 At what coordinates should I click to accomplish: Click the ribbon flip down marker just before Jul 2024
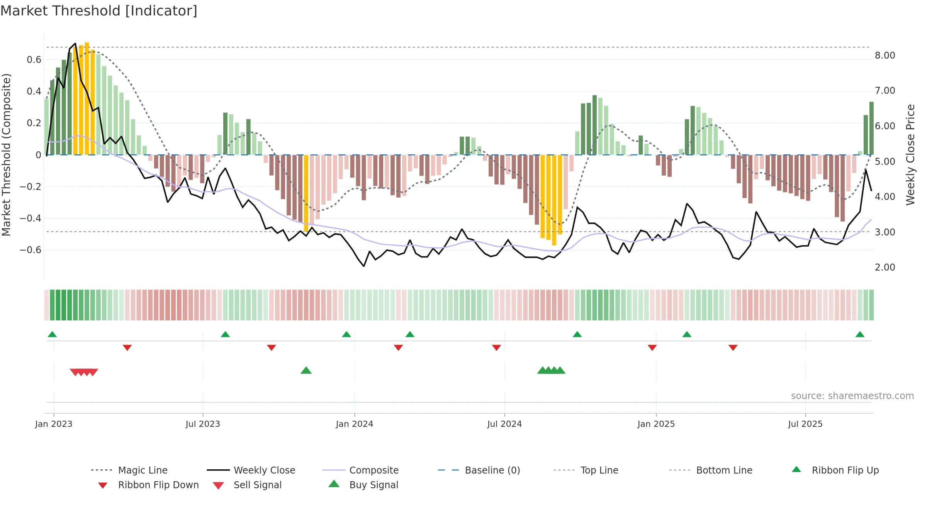[x=496, y=348]
